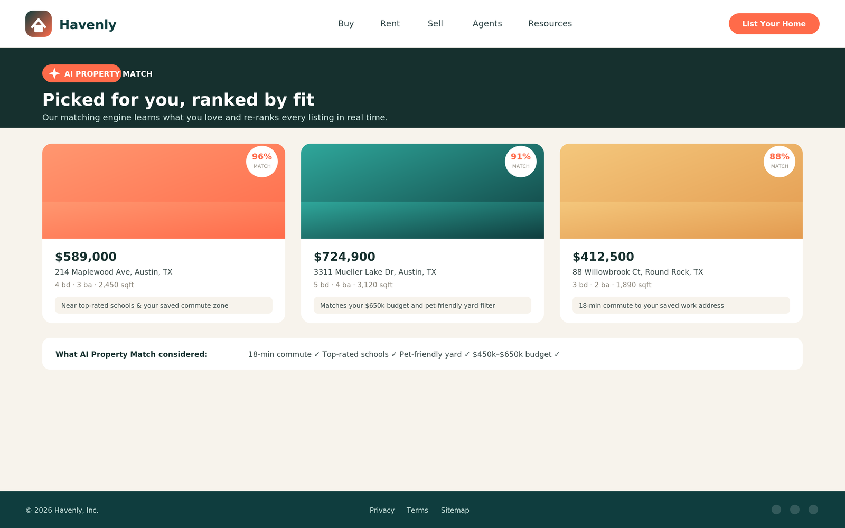This screenshot has width=845, height=528.
Task: Open the Agents nav item
Action: pyautogui.click(x=487, y=24)
